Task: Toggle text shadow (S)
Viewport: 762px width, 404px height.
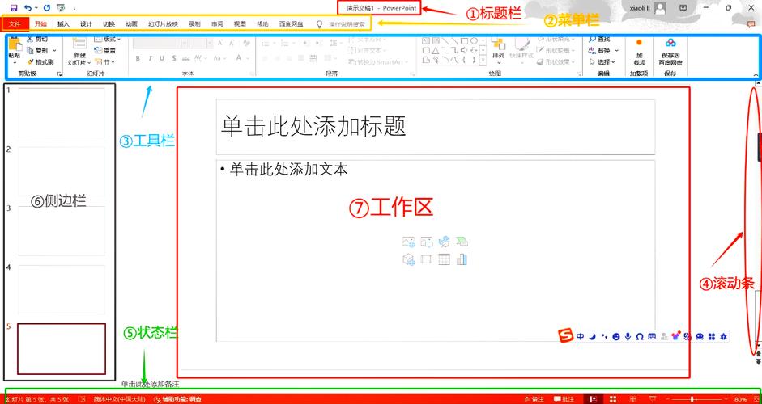Action: tap(173, 58)
